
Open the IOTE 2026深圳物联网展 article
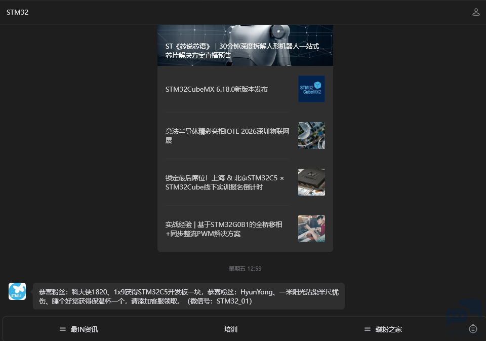[x=245, y=136]
